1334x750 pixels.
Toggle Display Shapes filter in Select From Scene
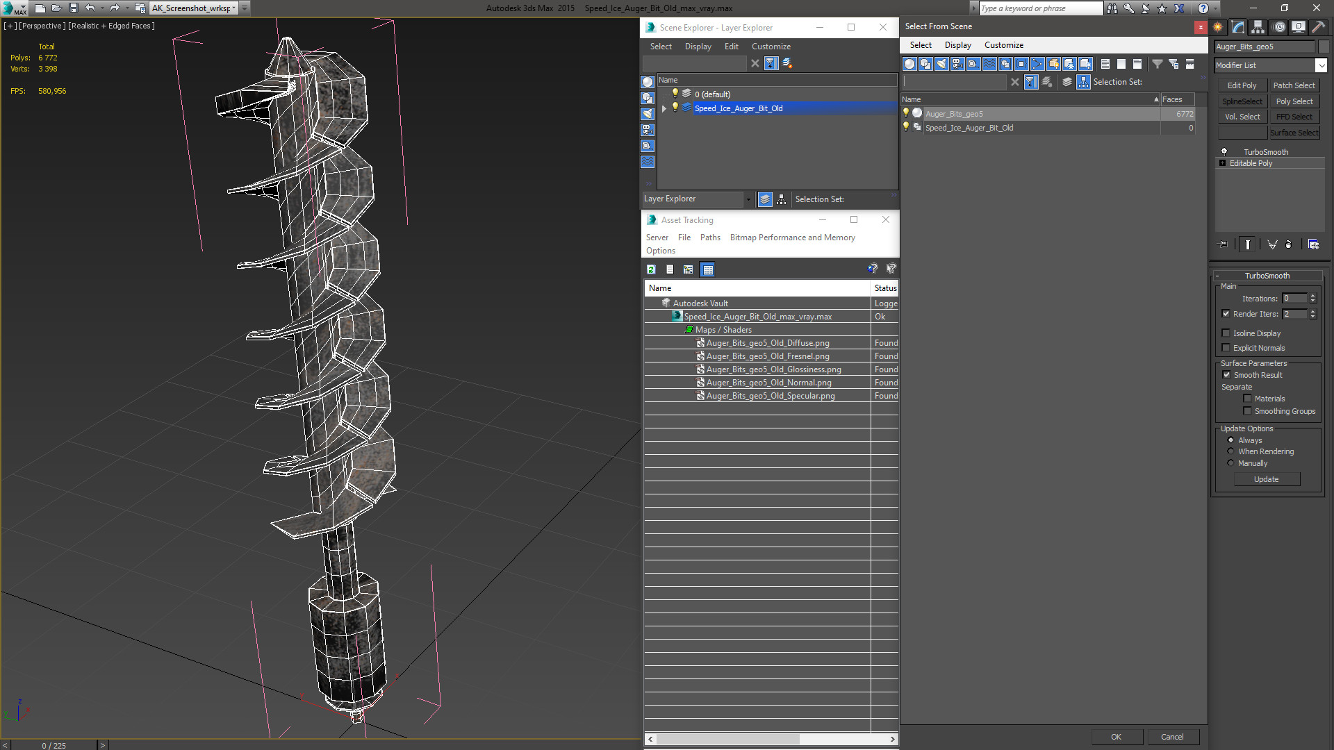point(925,64)
